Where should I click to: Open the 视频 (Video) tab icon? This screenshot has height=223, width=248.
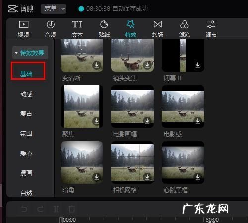click(24, 24)
